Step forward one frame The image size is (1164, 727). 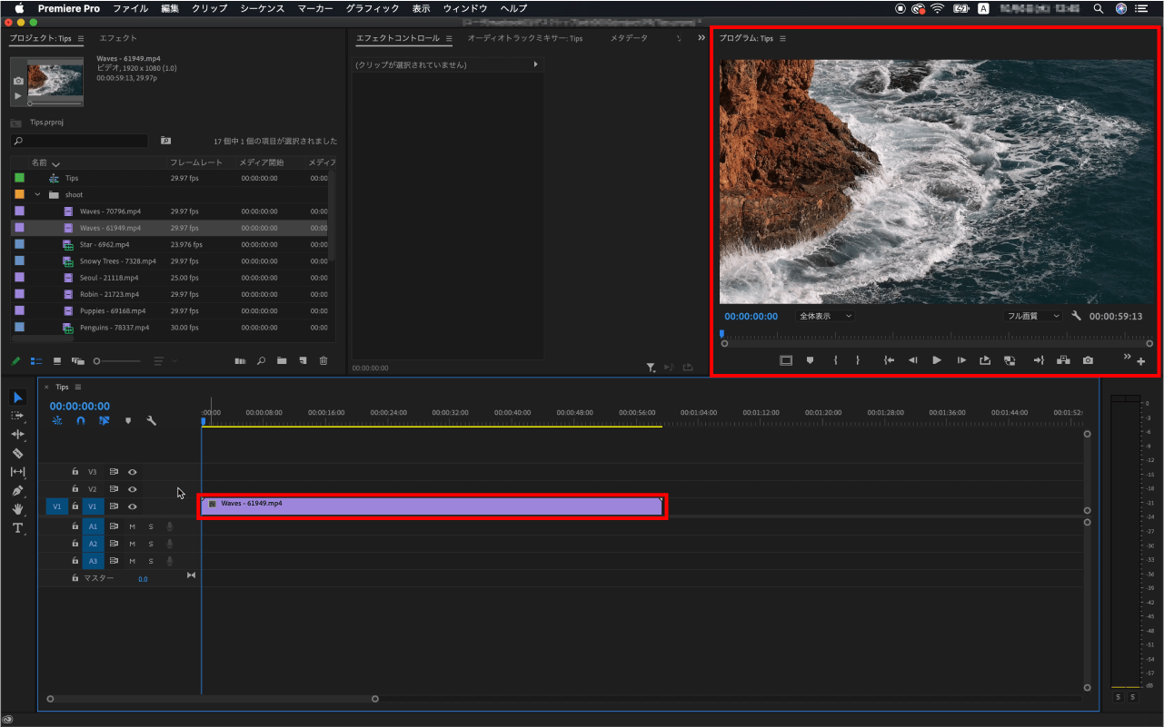click(961, 360)
